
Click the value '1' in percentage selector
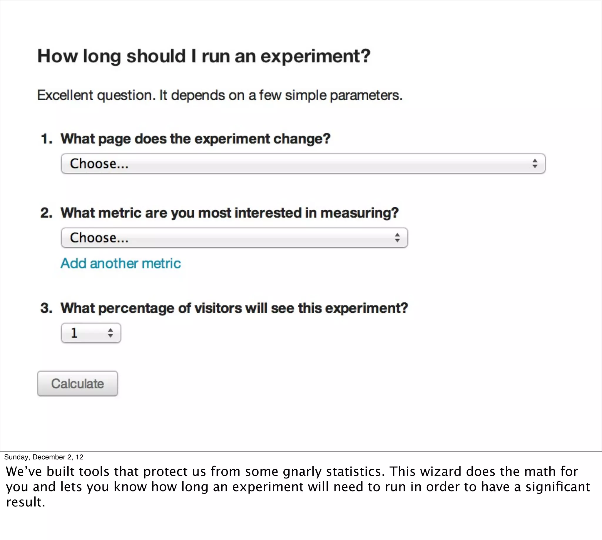click(x=74, y=333)
